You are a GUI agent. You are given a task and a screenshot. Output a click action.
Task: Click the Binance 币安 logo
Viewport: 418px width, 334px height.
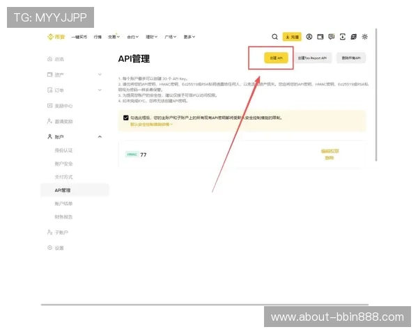[56, 37]
